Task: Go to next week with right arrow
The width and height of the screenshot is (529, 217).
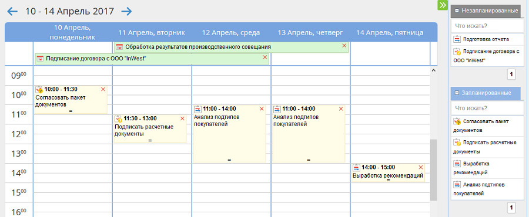Action: click(126, 12)
